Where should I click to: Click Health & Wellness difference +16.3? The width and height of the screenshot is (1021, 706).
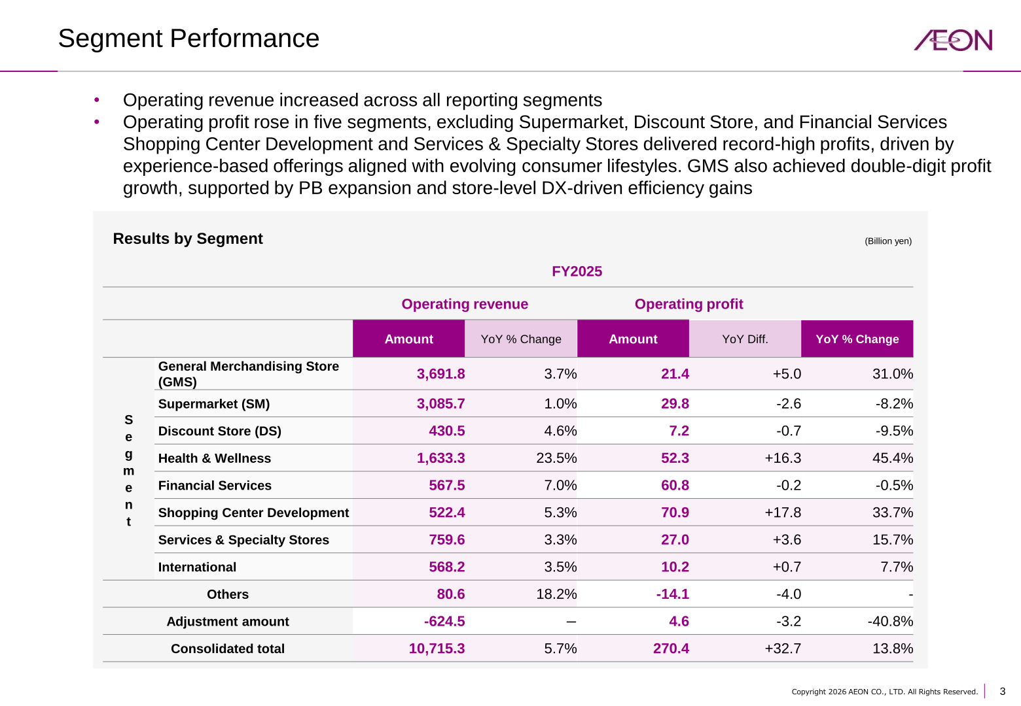point(783,458)
